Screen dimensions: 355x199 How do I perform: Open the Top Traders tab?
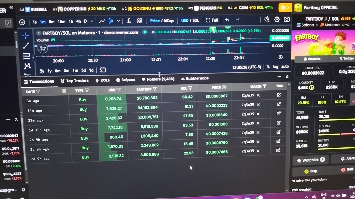(x=75, y=81)
